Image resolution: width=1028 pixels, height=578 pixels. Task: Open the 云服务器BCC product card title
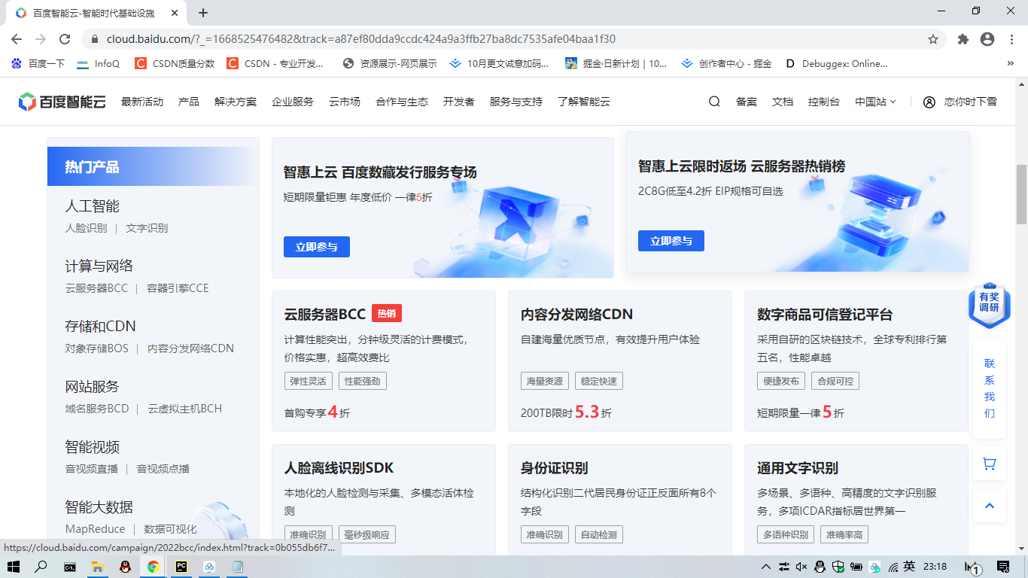(x=325, y=314)
